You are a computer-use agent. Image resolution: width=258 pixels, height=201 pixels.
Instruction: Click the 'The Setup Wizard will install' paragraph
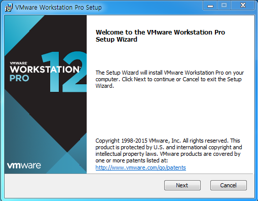tap(170, 79)
